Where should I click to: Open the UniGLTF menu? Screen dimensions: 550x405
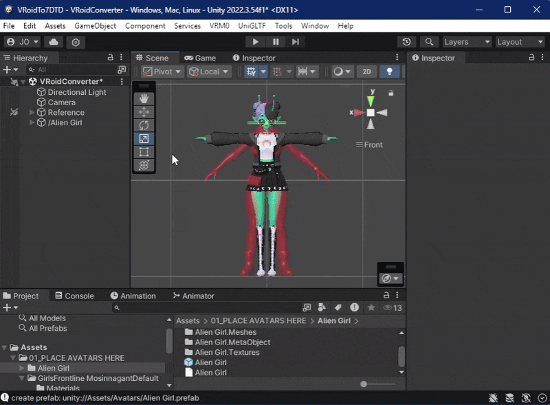[x=252, y=26]
